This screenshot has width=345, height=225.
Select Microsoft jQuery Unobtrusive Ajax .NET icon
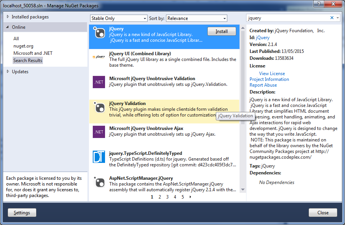click(99, 132)
